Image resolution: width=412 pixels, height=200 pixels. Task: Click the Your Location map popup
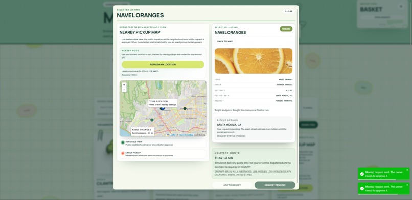point(163,103)
